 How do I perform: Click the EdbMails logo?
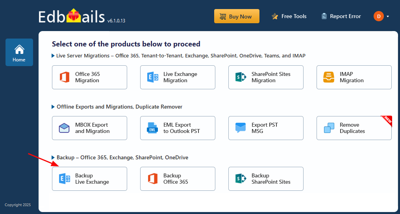(72, 16)
